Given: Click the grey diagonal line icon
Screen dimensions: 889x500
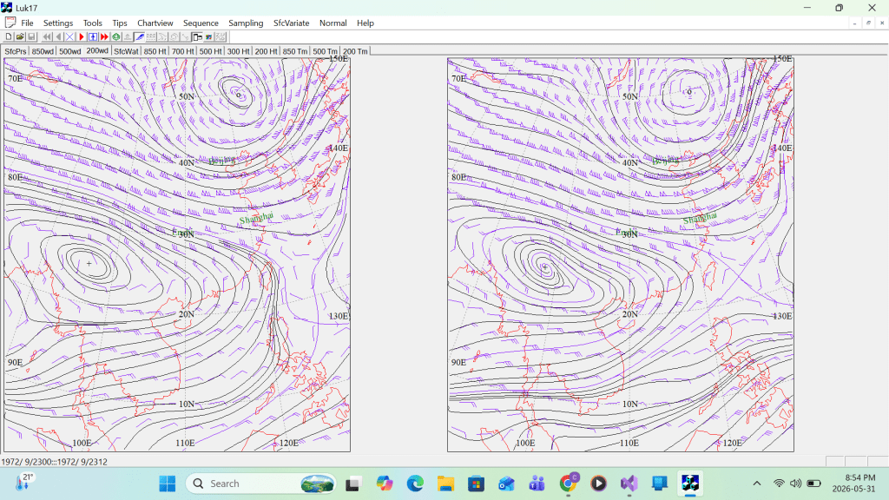Looking at the screenshot, I should (x=186, y=36).
